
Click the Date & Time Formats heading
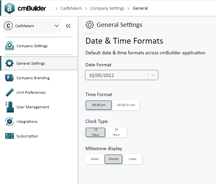point(124,41)
